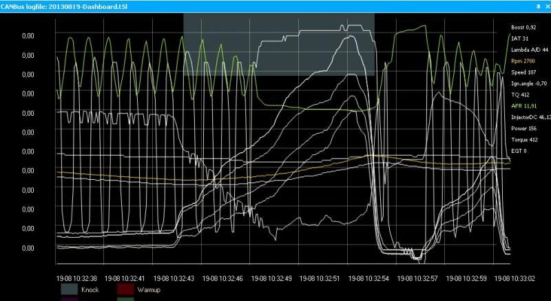Select the Lambda A/D channel label

pyautogui.click(x=528, y=50)
